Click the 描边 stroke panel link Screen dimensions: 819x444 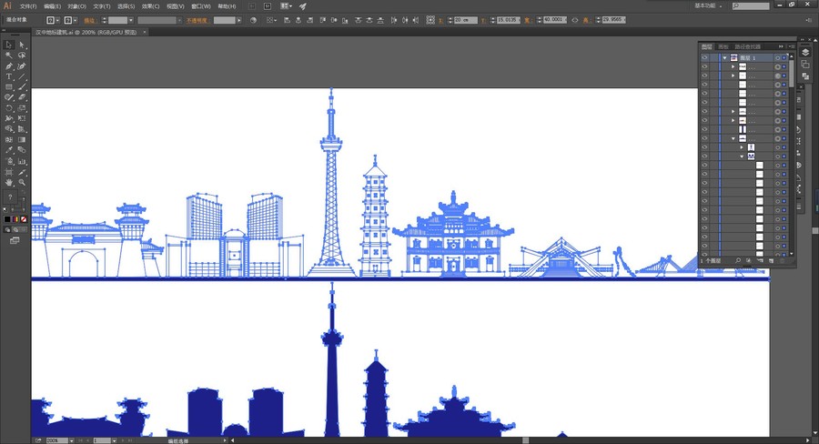[89, 20]
